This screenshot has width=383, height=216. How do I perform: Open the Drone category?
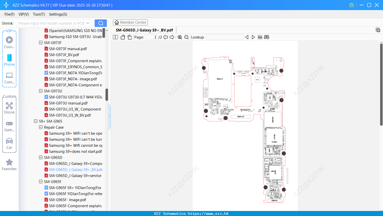coord(9,108)
